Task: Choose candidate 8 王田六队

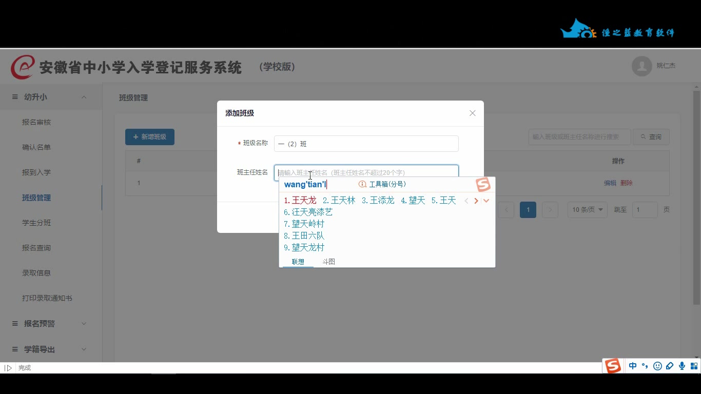Action: tap(304, 236)
